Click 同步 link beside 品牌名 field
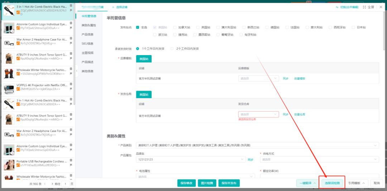The width and height of the screenshot is (387, 191). coord(250,160)
